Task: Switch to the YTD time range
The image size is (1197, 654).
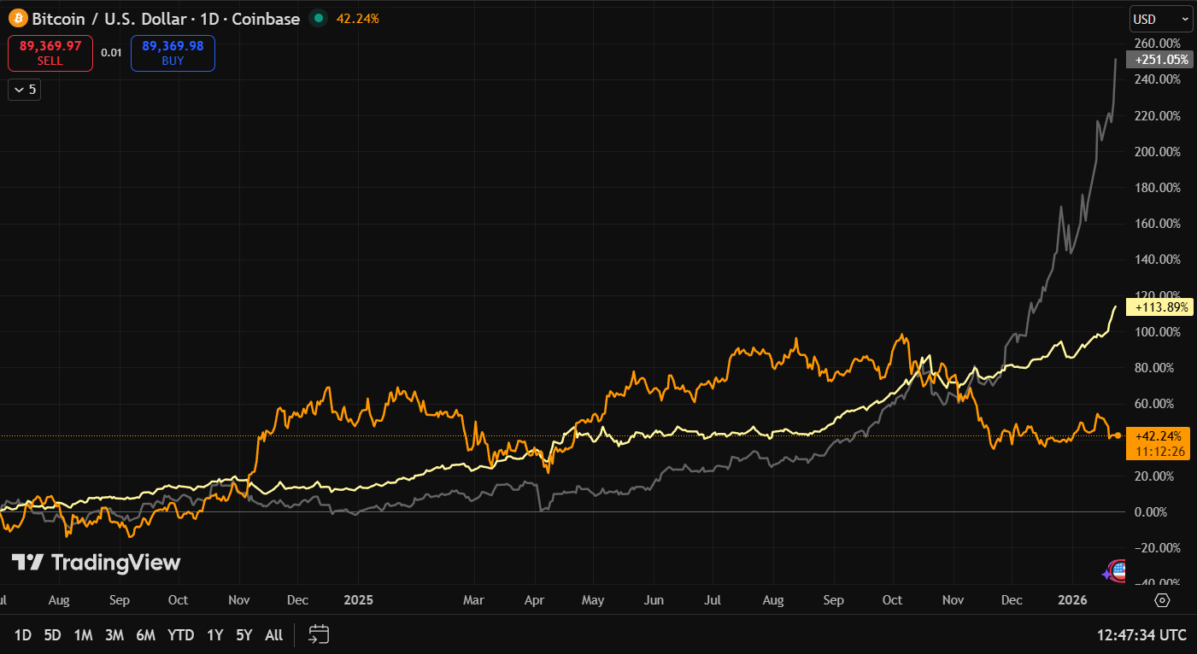Action: tap(180, 634)
